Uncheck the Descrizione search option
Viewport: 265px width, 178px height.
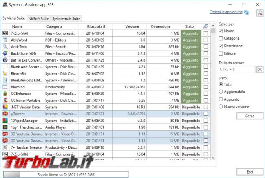(x=221, y=46)
